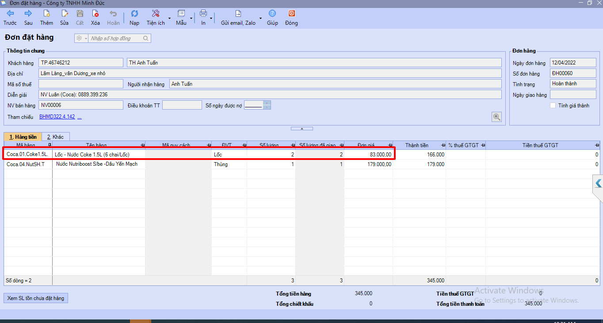Viewport: 603px width, 323px height.
Task: Click Xem SL tồn chưa đặt hàng button
Action: [36, 298]
